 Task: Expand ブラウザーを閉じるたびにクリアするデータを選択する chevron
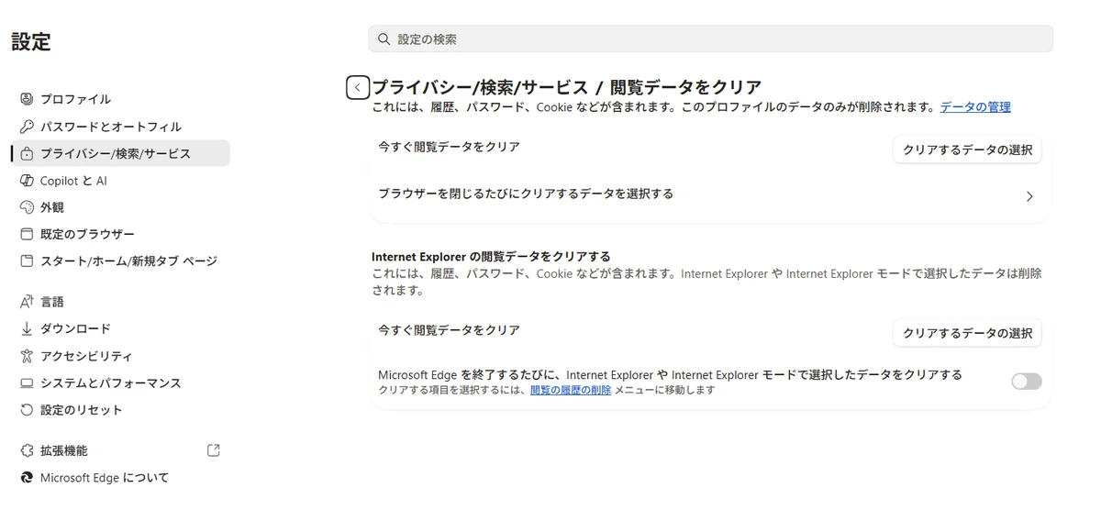[1029, 196]
